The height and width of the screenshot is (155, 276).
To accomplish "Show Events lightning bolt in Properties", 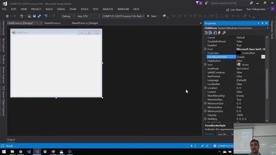I will tap(220, 33).
